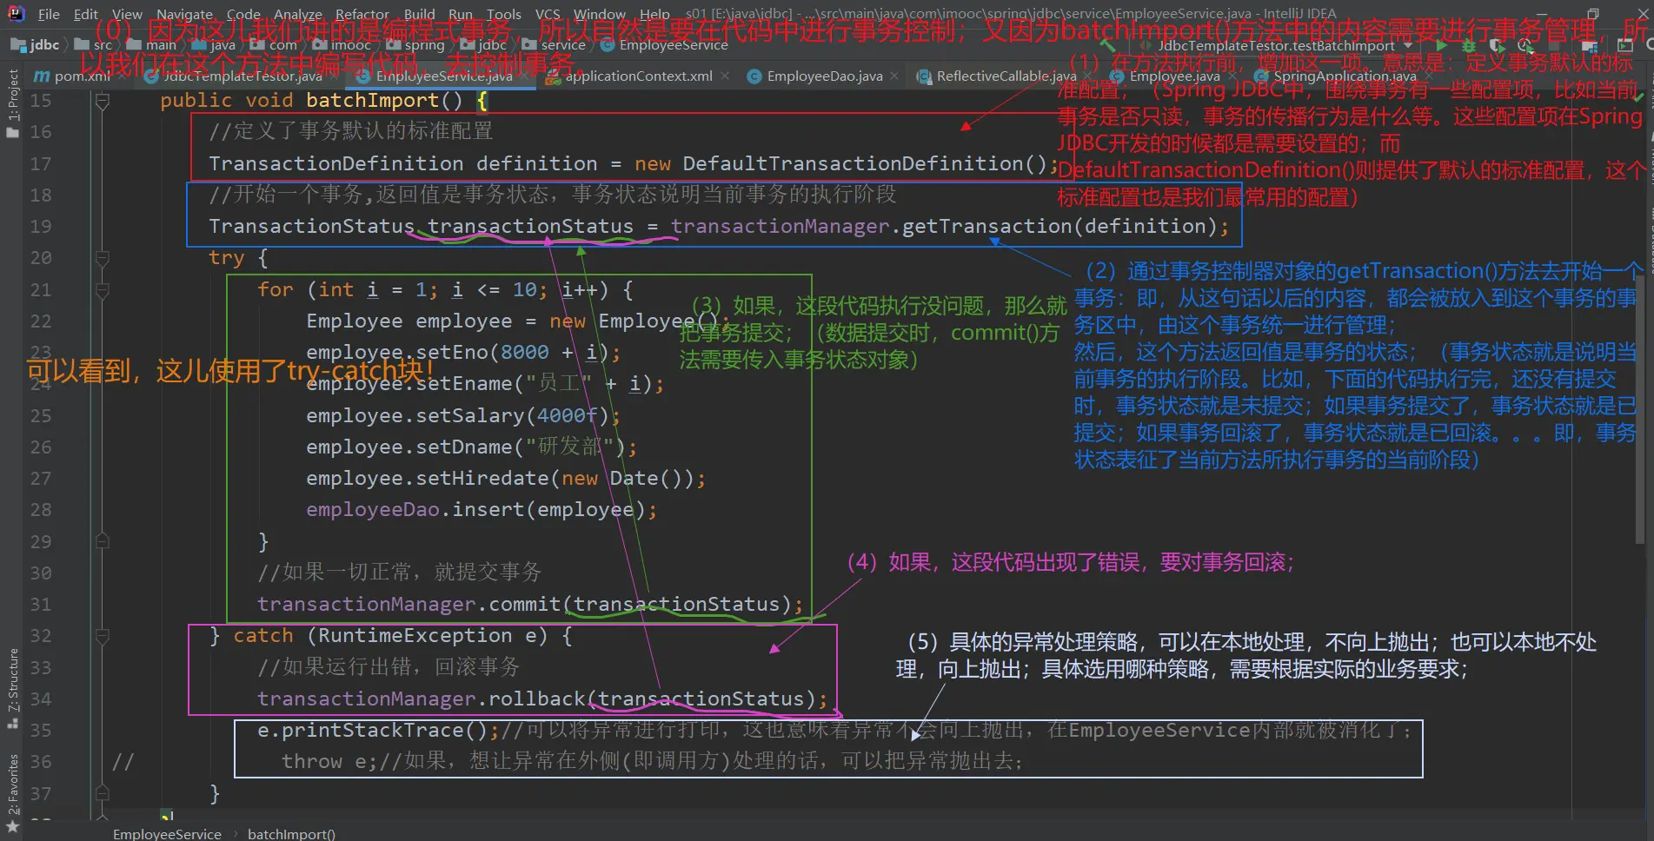Close the EmployeeDao.java tab
The width and height of the screenshot is (1654, 841).
coord(894,76)
